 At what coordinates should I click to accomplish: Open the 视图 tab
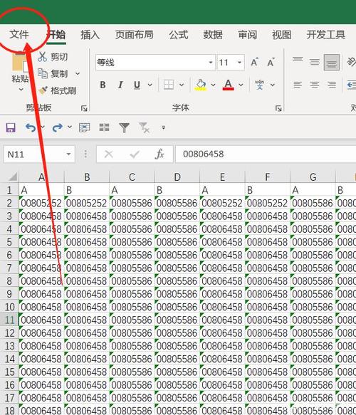click(282, 35)
